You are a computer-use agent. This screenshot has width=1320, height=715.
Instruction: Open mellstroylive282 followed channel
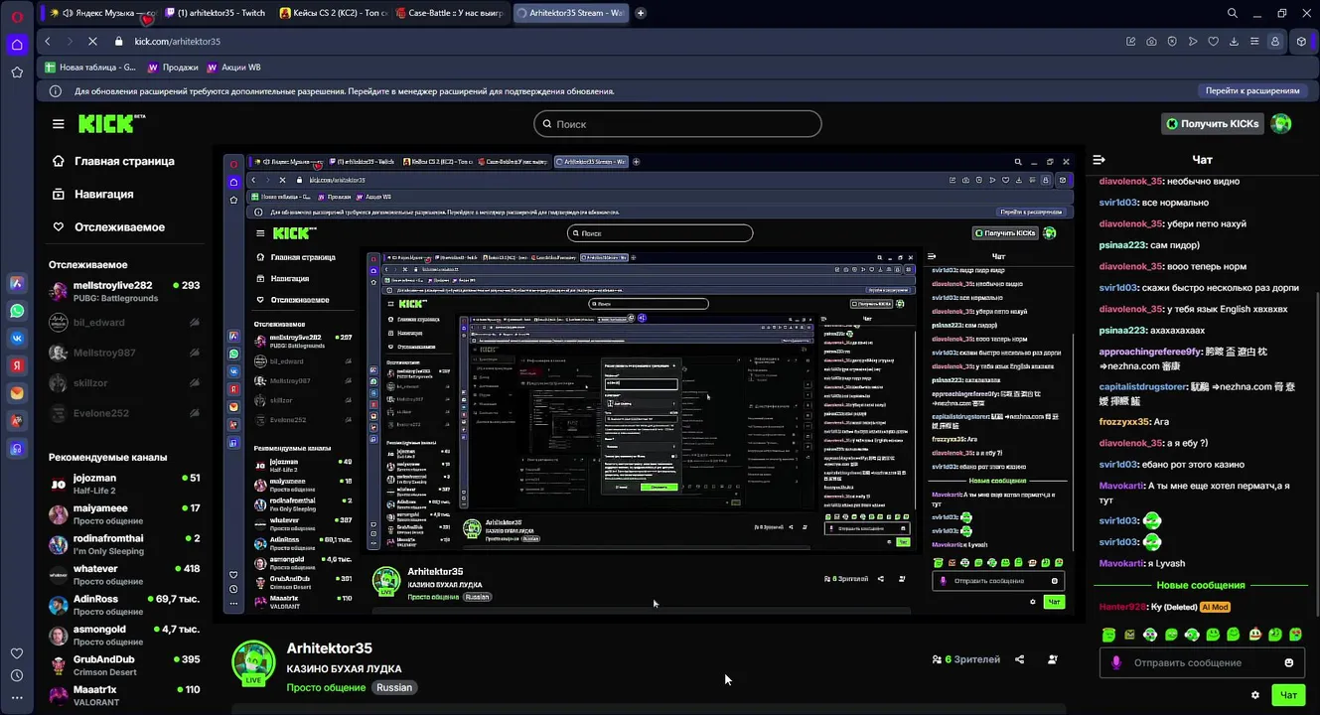tap(124, 291)
